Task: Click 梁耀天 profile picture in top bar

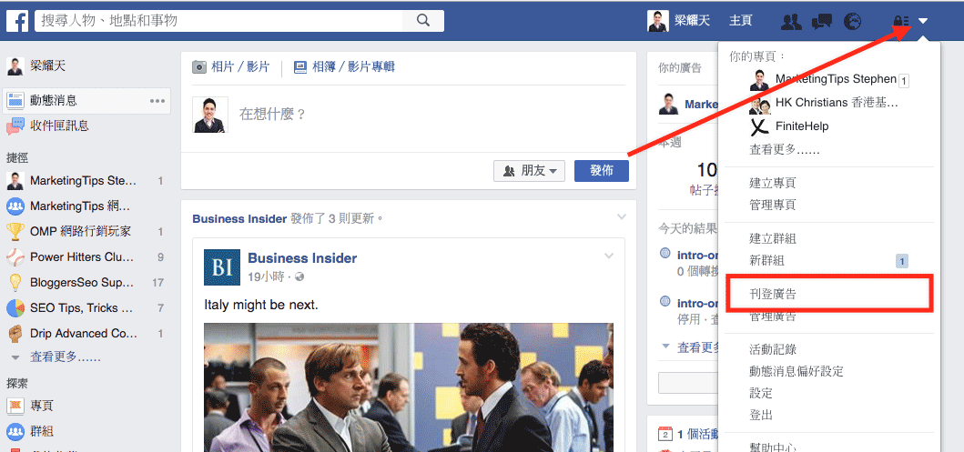Action: pyautogui.click(x=658, y=21)
